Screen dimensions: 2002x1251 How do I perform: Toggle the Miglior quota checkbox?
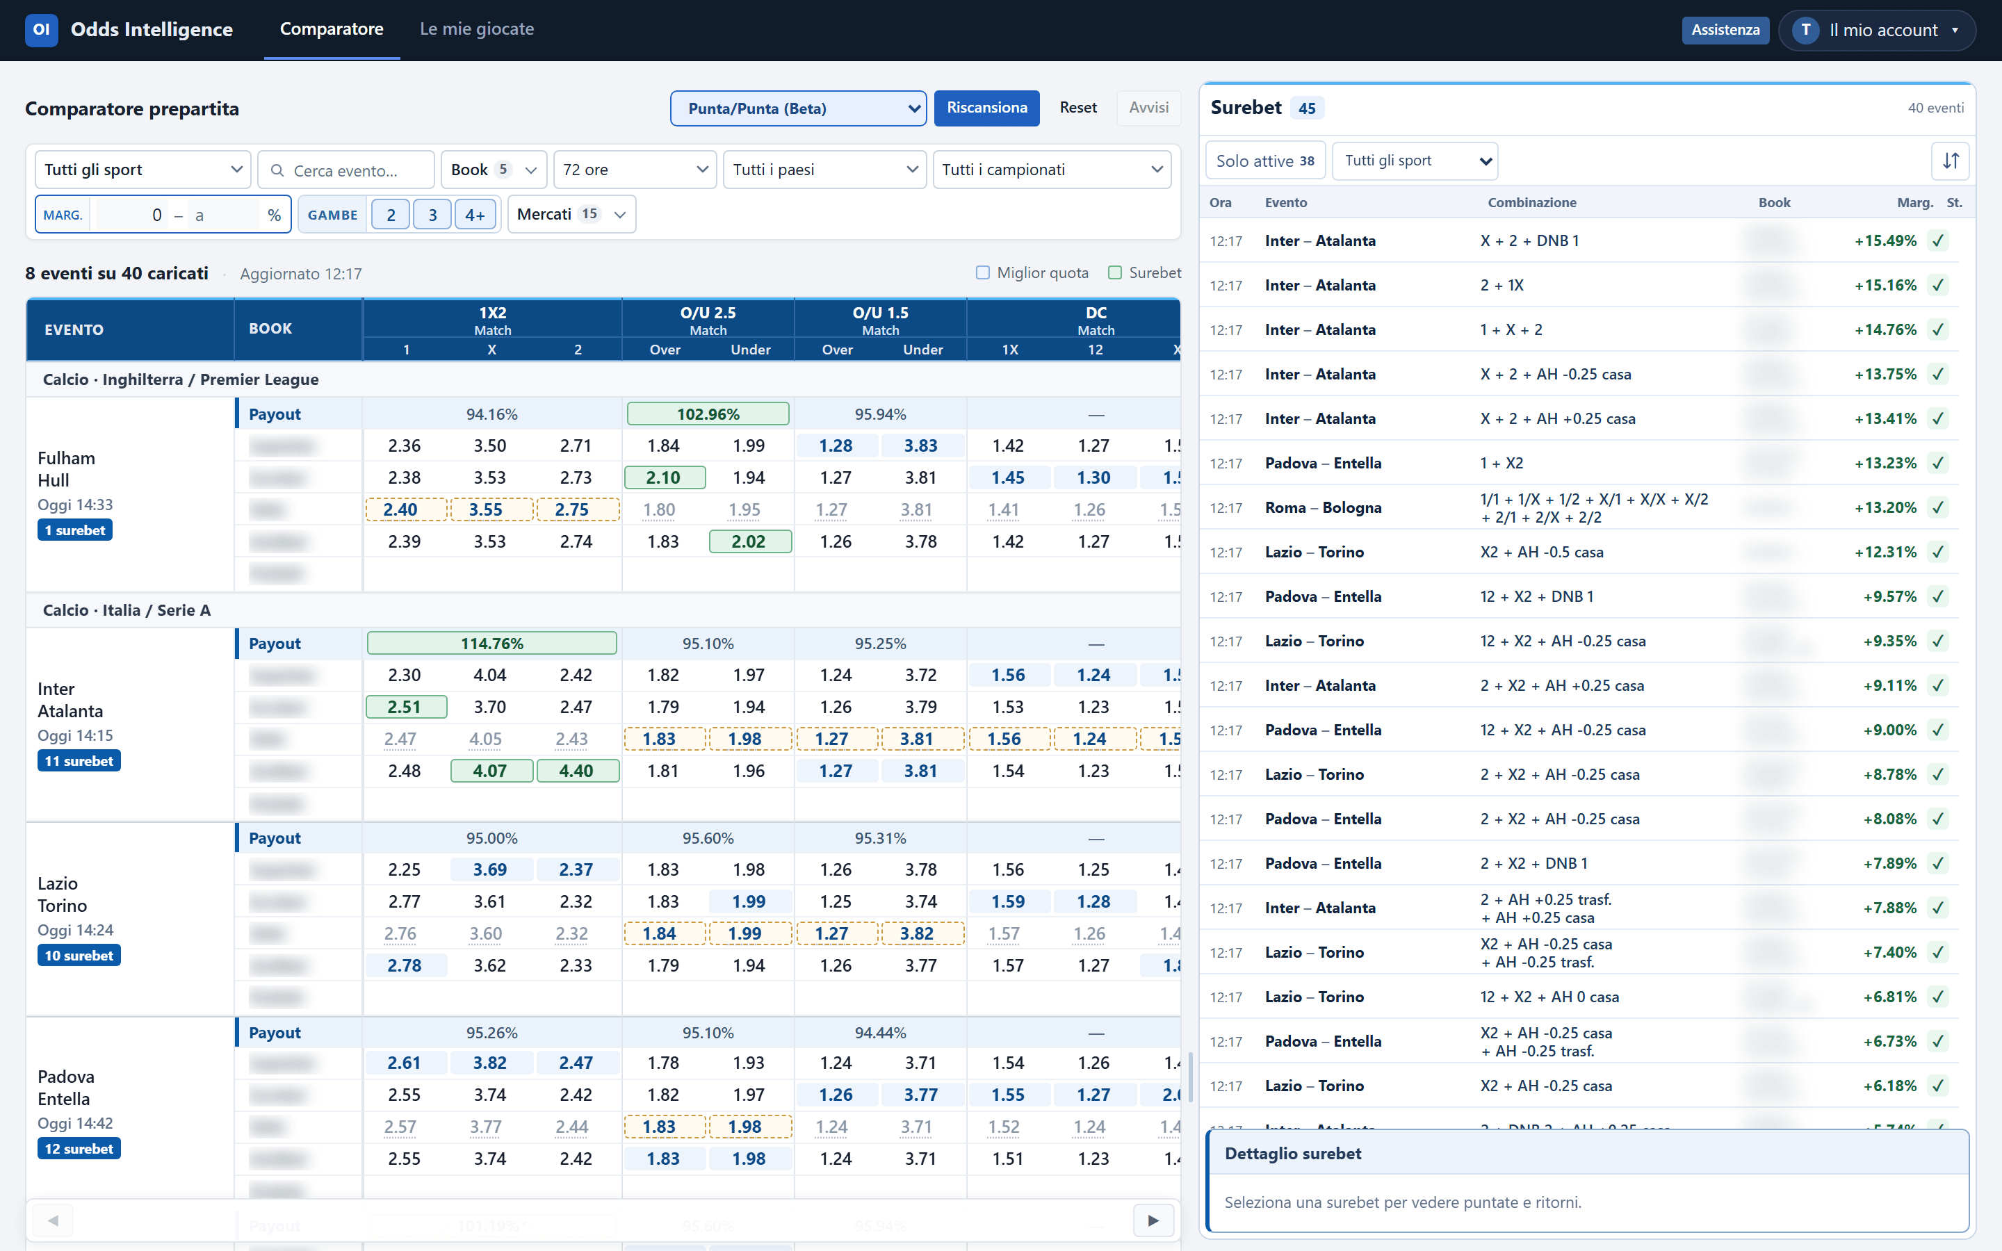983,273
